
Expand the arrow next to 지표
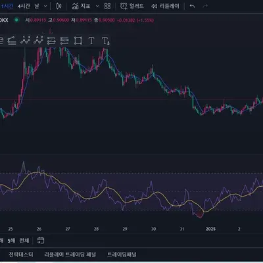[97, 6]
